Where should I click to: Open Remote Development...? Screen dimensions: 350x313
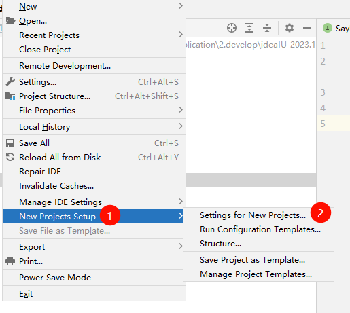click(94, 66)
